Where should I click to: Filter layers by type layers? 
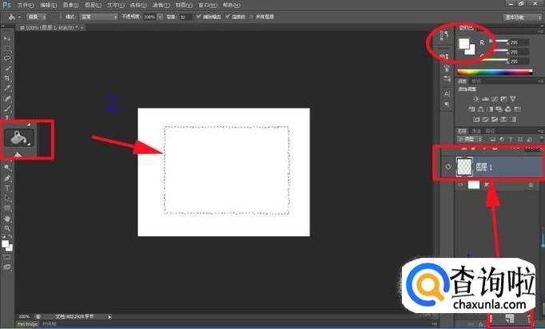511,139
